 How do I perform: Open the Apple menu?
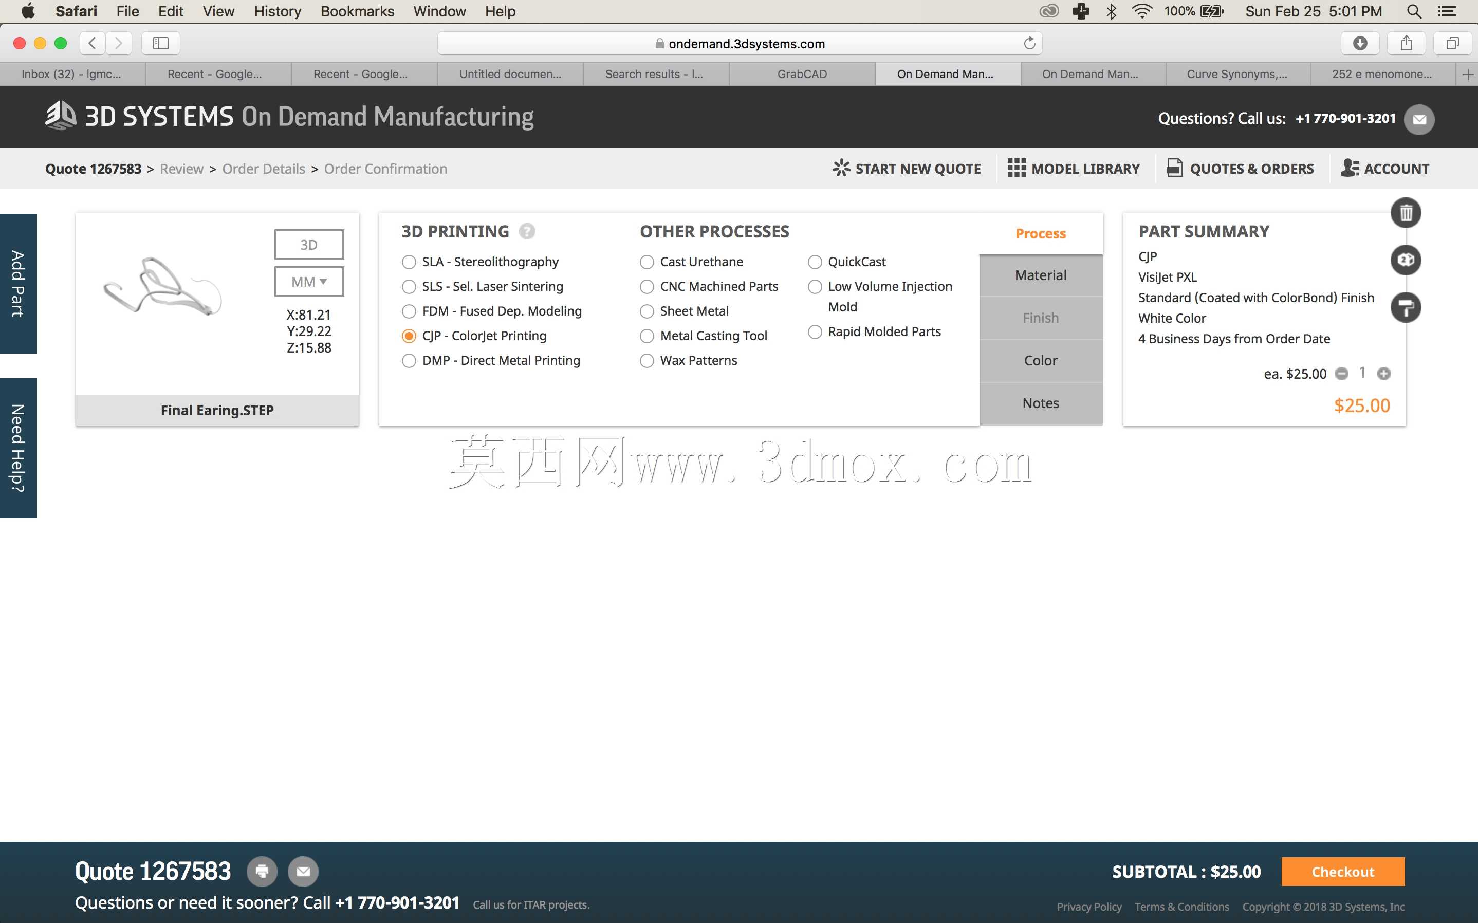[27, 11]
